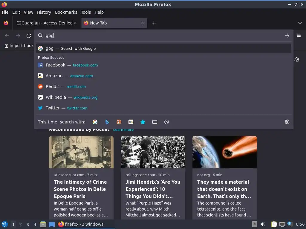Select the Facebook facebook.com suggestion
The height and width of the screenshot is (229, 306).
(163, 65)
